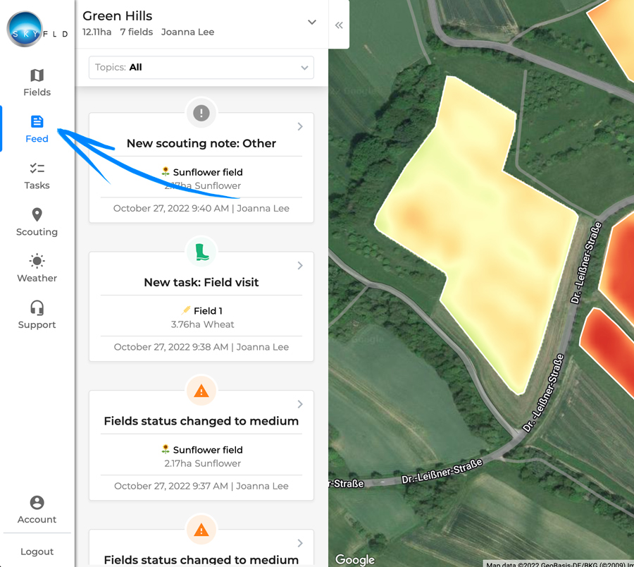
Task: Click 'Sunflower field' in scouting note card
Action: pyautogui.click(x=208, y=172)
